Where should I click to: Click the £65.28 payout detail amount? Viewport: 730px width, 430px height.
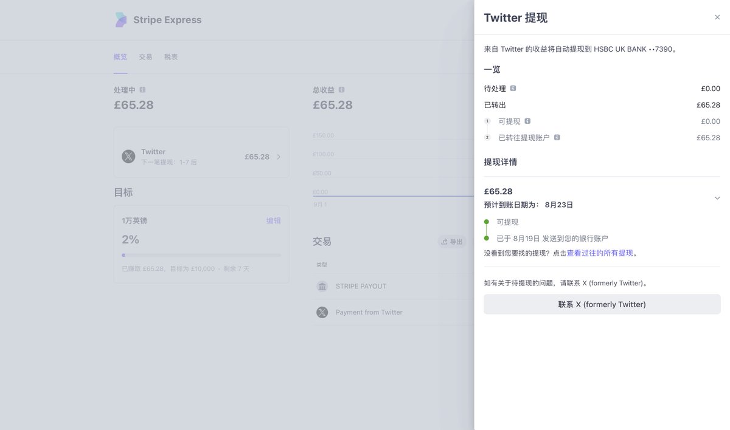[498, 191]
